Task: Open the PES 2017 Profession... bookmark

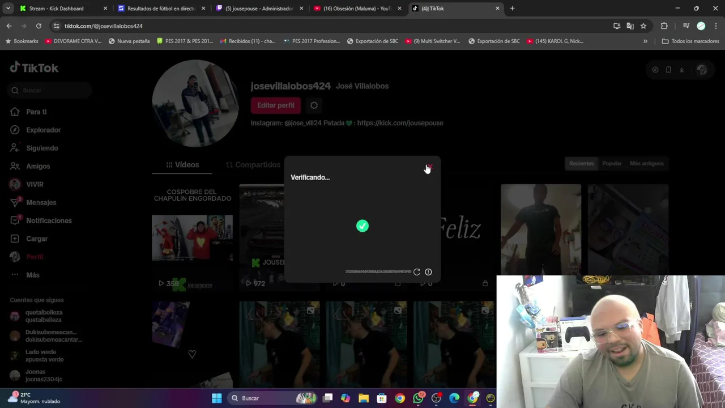Action: pos(311,41)
